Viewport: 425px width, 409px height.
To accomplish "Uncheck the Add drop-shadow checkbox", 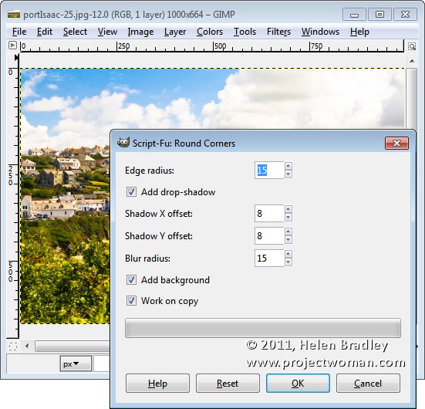I will 131,192.
